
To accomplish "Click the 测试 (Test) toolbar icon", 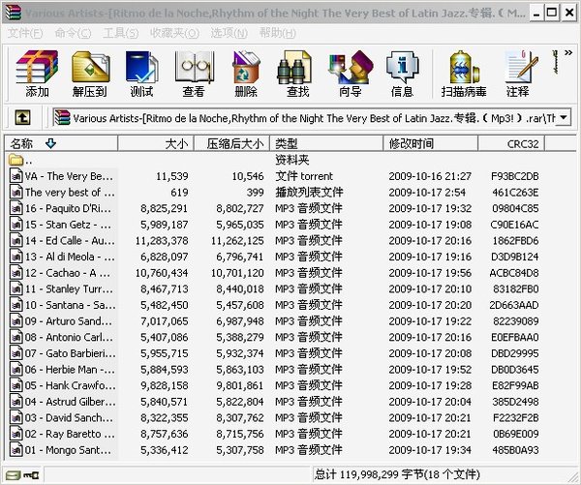I will click(142, 74).
